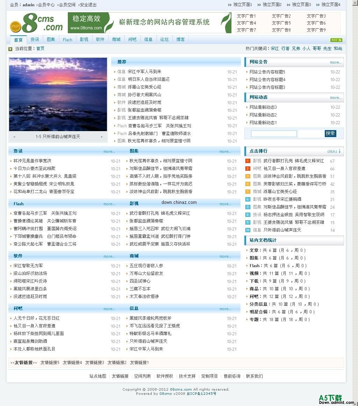The width and height of the screenshot is (358, 406).
Task: Open 站点地图 in the footer menu
Action: (x=97, y=376)
